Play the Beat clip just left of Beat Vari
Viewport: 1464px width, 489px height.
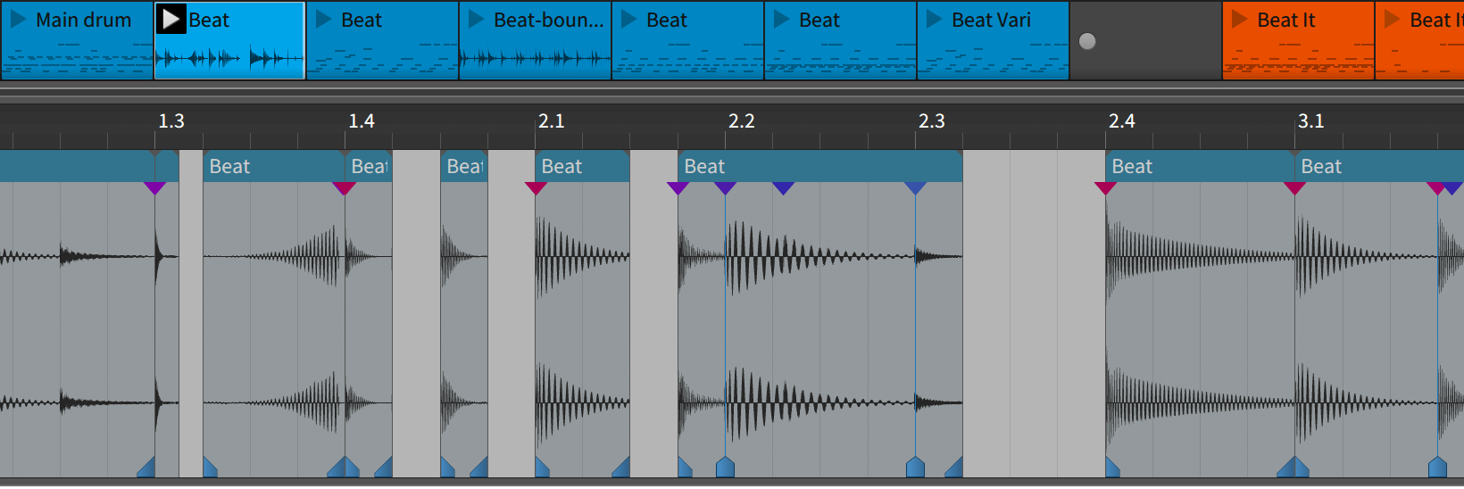click(782, 20)
